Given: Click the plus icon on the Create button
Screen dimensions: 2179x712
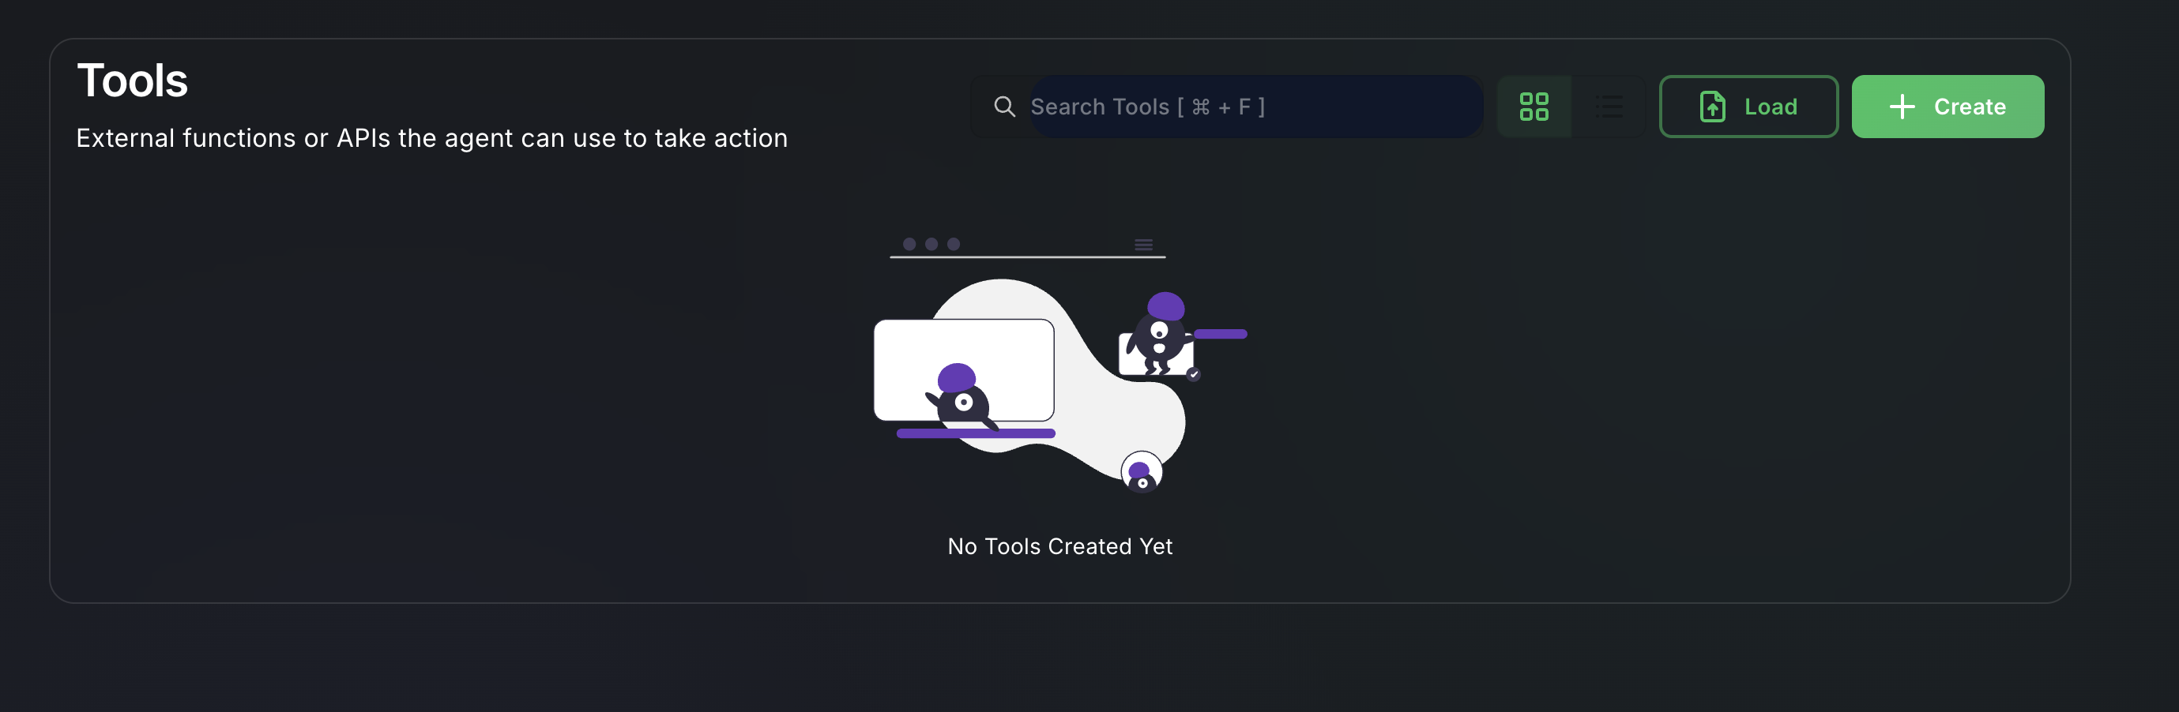Looking at the screenshot, I should point(1902,107).
